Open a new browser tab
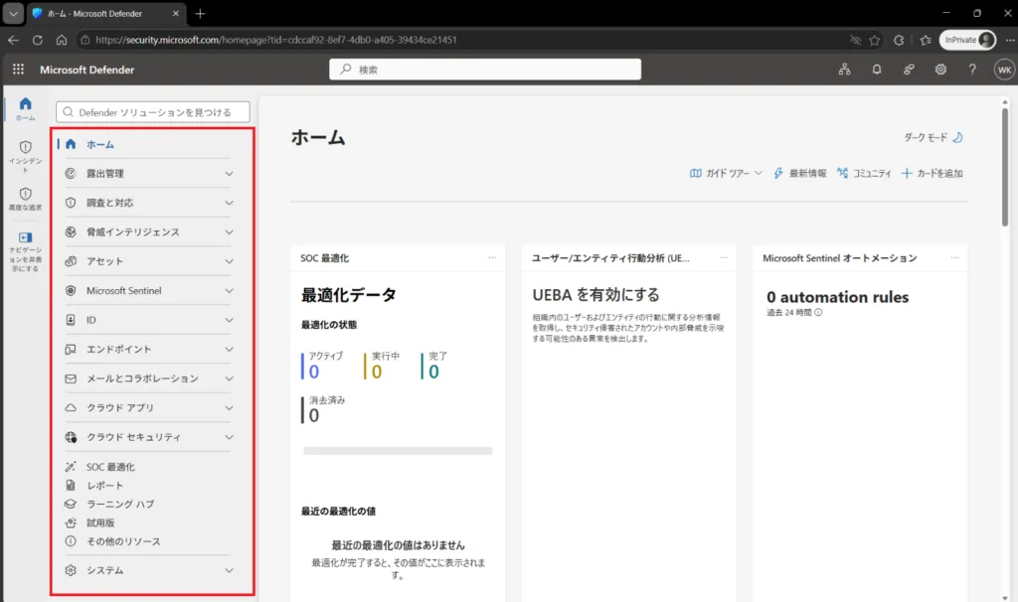 click(200, 14)
